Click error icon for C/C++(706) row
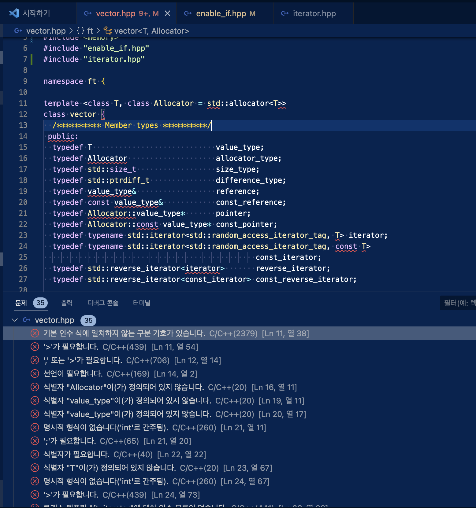476x508 pixels. coord(35,360)
